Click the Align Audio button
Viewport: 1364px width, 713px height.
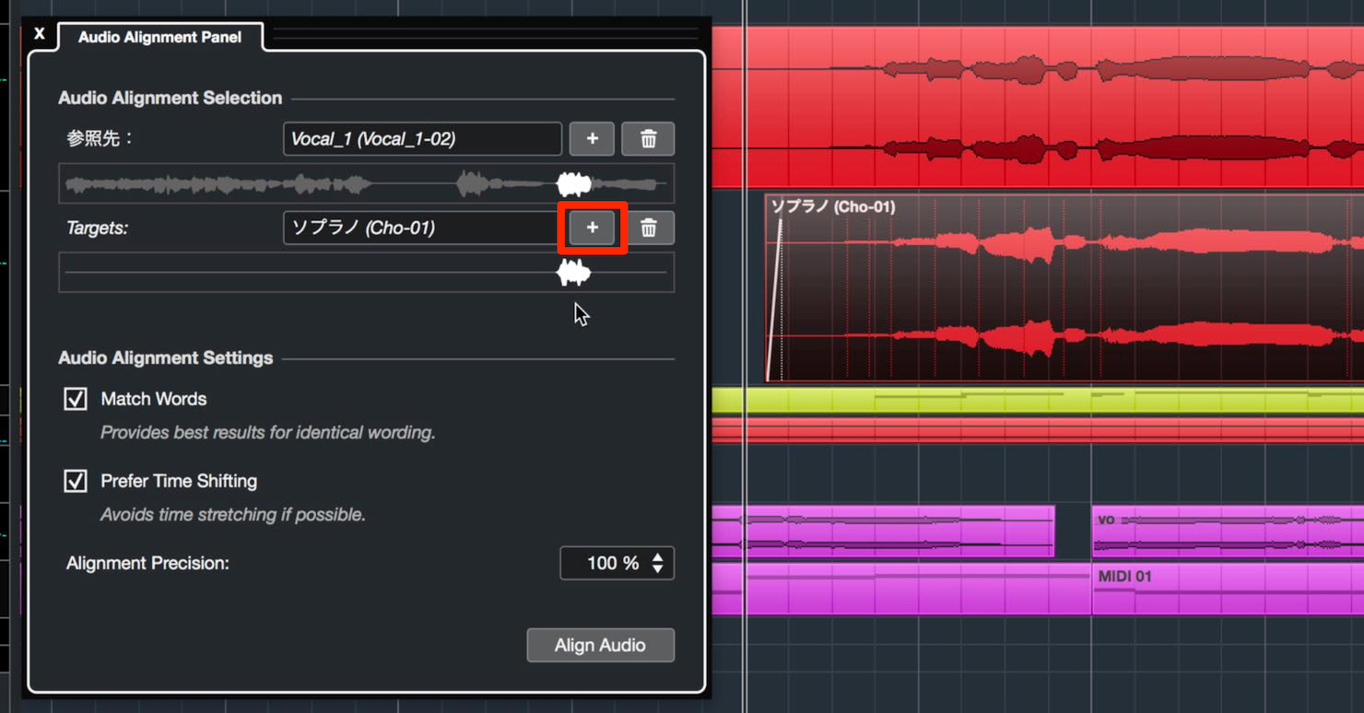pos(600,645)
